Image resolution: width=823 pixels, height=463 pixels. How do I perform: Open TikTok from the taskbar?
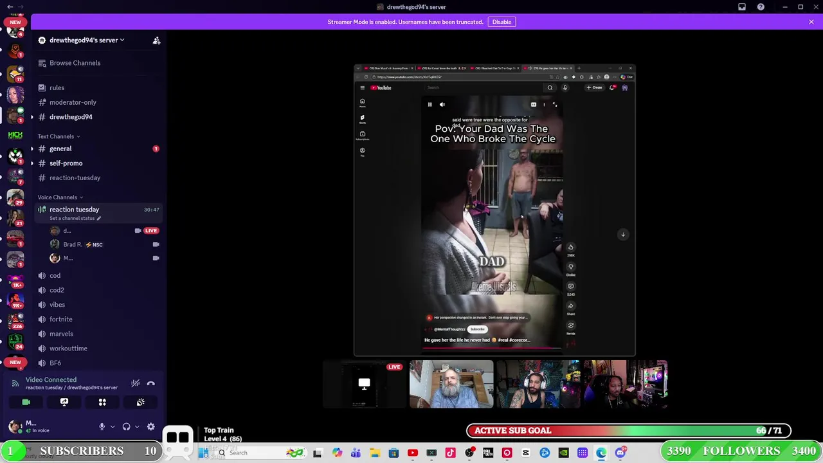tap(450, 453)
